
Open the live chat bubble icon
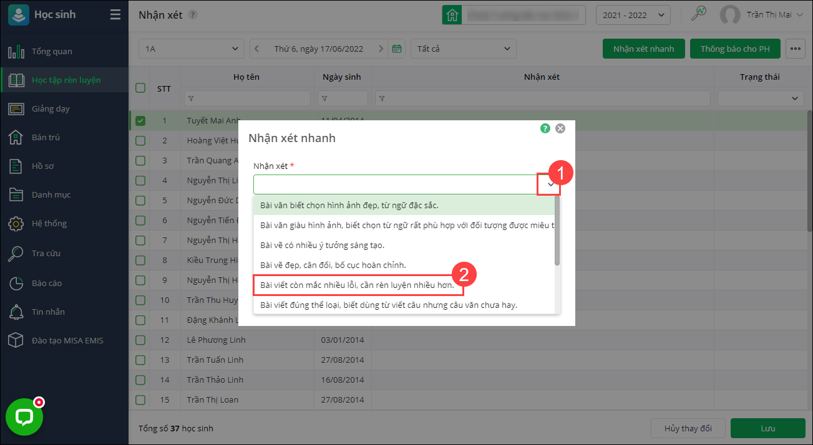click(x=24, y=416)
